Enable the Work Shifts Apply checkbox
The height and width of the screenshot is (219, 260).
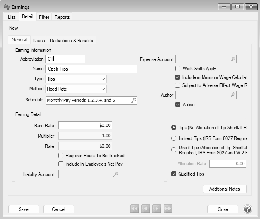coord(178,69)
